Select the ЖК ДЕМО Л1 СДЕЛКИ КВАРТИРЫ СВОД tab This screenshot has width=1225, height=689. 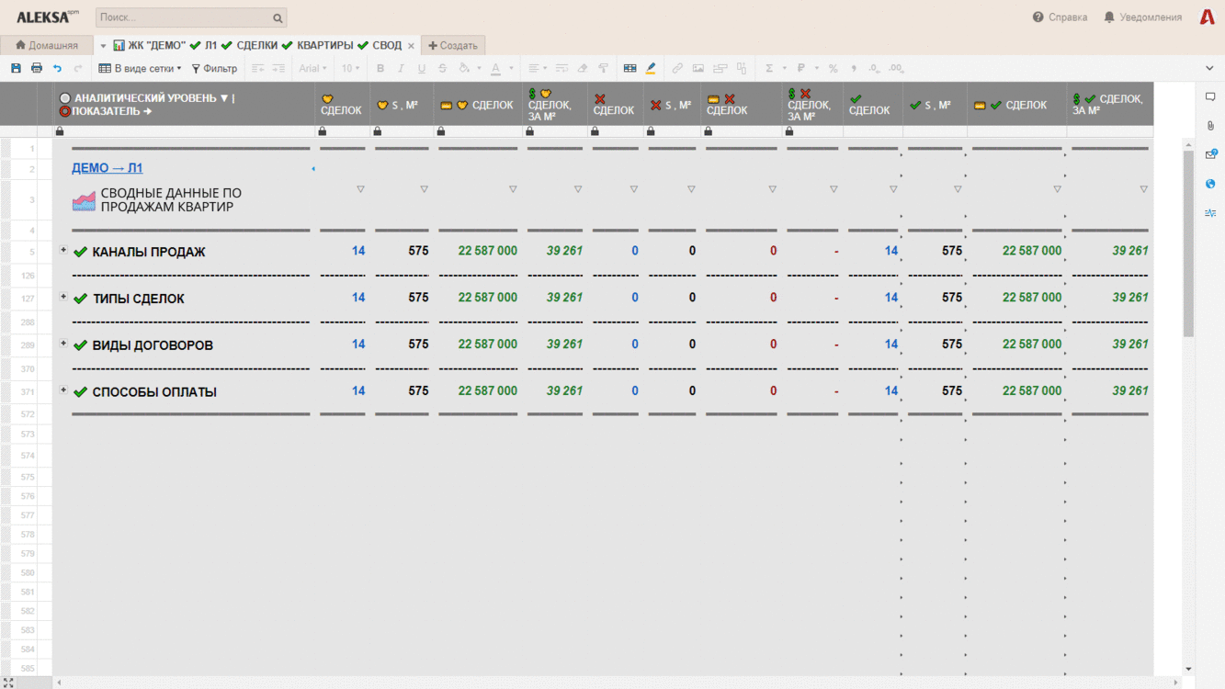tap(257, 45)
